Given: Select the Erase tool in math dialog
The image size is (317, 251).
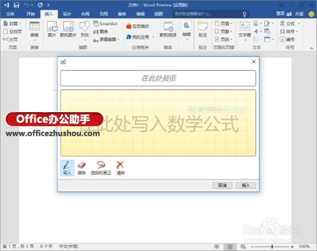Looking at the screenshot, I should point(81,168).
